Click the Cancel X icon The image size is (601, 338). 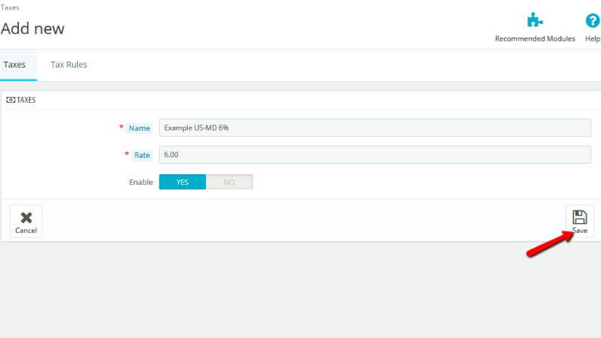pos(26,218)
